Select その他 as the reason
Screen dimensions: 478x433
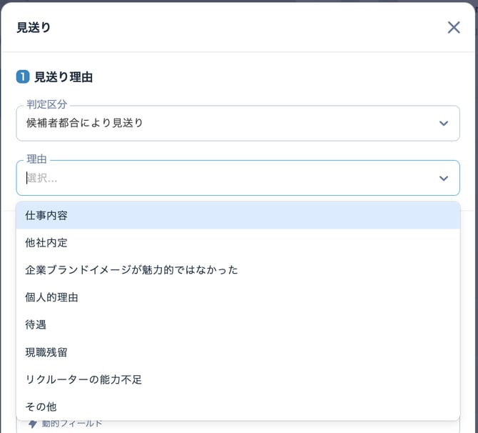click(41, 407)
